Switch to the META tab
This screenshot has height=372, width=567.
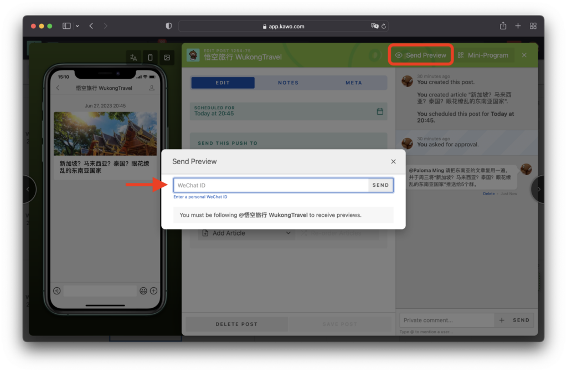click(354, 83)
